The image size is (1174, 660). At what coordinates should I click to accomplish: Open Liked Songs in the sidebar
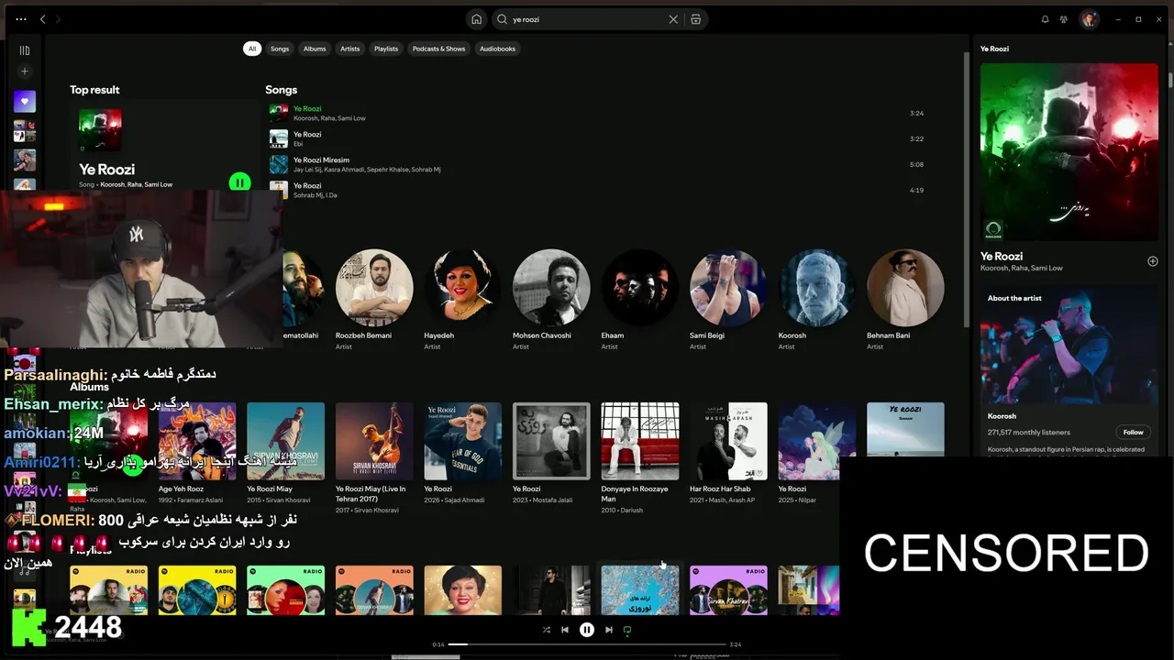25,102
